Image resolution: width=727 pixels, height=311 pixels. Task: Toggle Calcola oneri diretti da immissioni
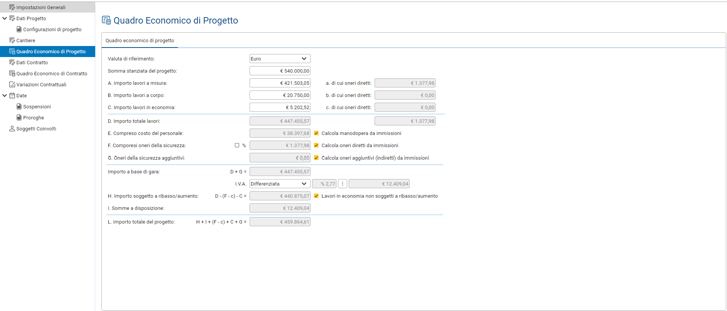tap(316, 146)
